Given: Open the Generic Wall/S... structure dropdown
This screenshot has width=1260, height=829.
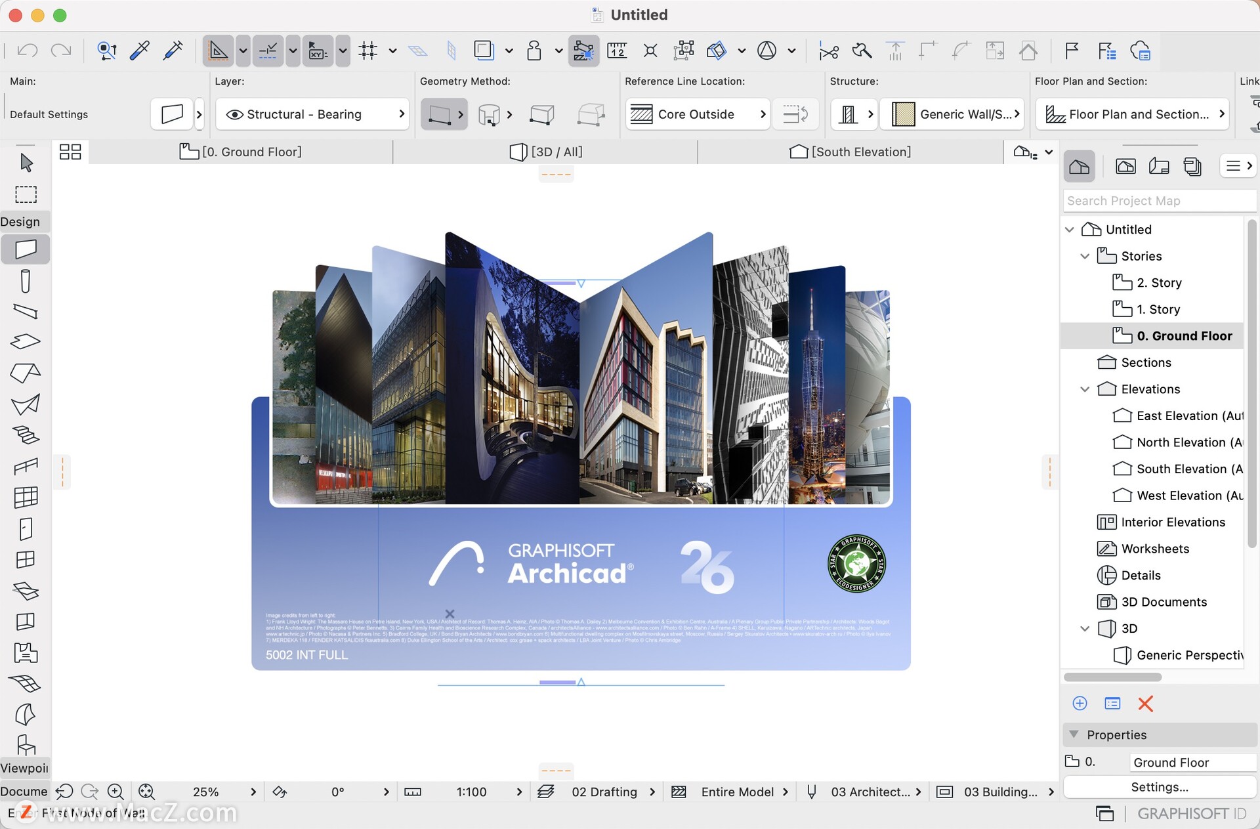Looking at the screenshot, I should 953,114.
